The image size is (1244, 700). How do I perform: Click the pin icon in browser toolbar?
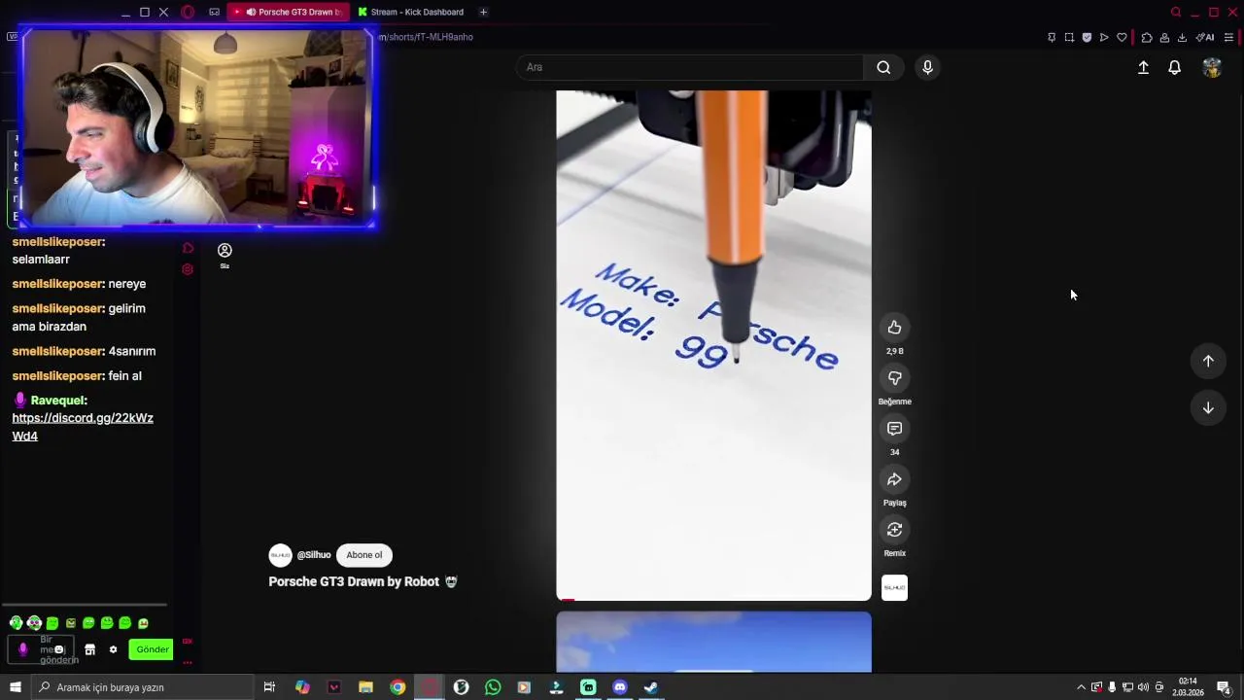(x=1052, y=37)
